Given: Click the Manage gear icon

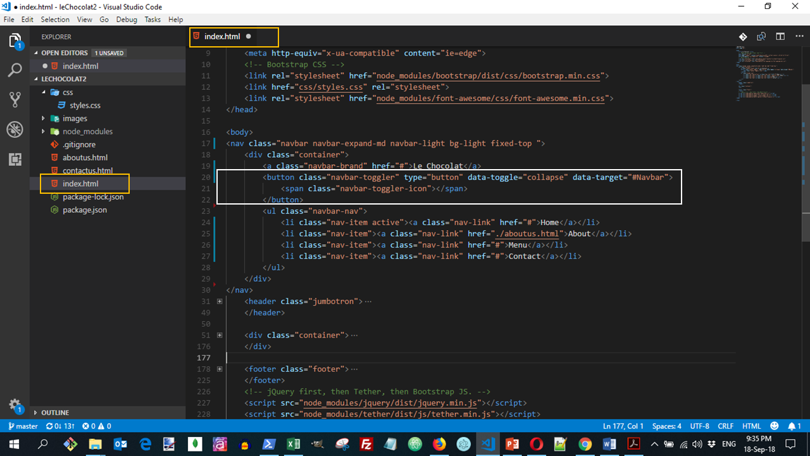Looking at the screenshot, I should [x=15, y=405].
